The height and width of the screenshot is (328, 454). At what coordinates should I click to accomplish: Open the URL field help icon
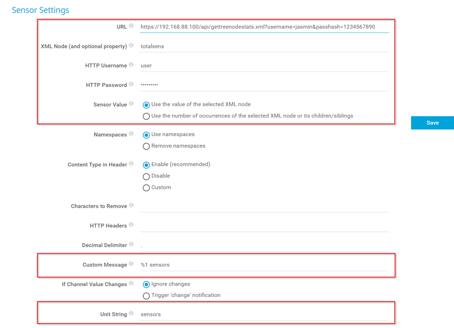132,27
